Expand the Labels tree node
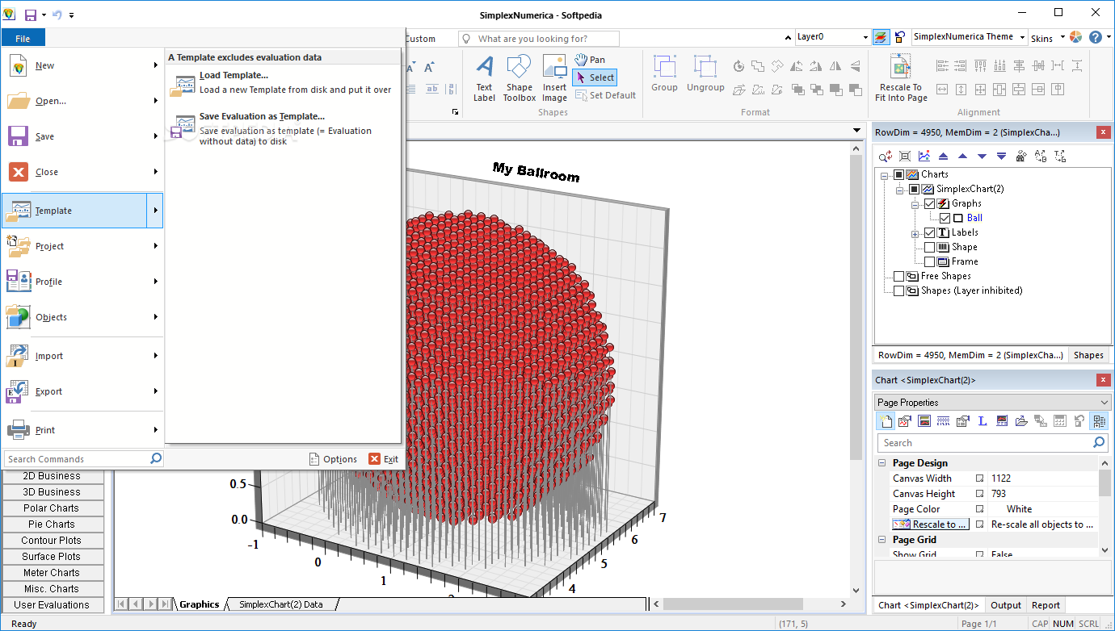This screenshot has height=631, width=1115. click(915, 233)
